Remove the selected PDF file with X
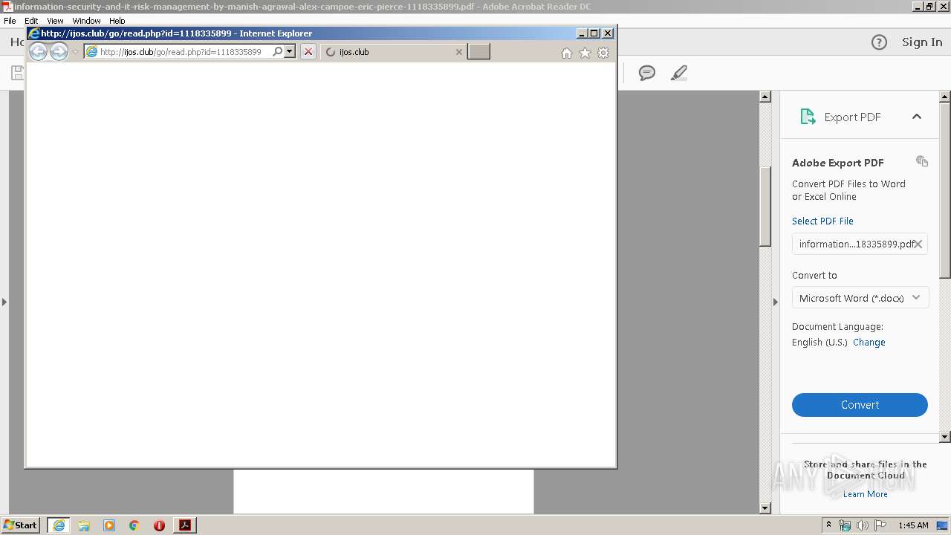Viewport: 951px width, 535px height. (918, 244)
